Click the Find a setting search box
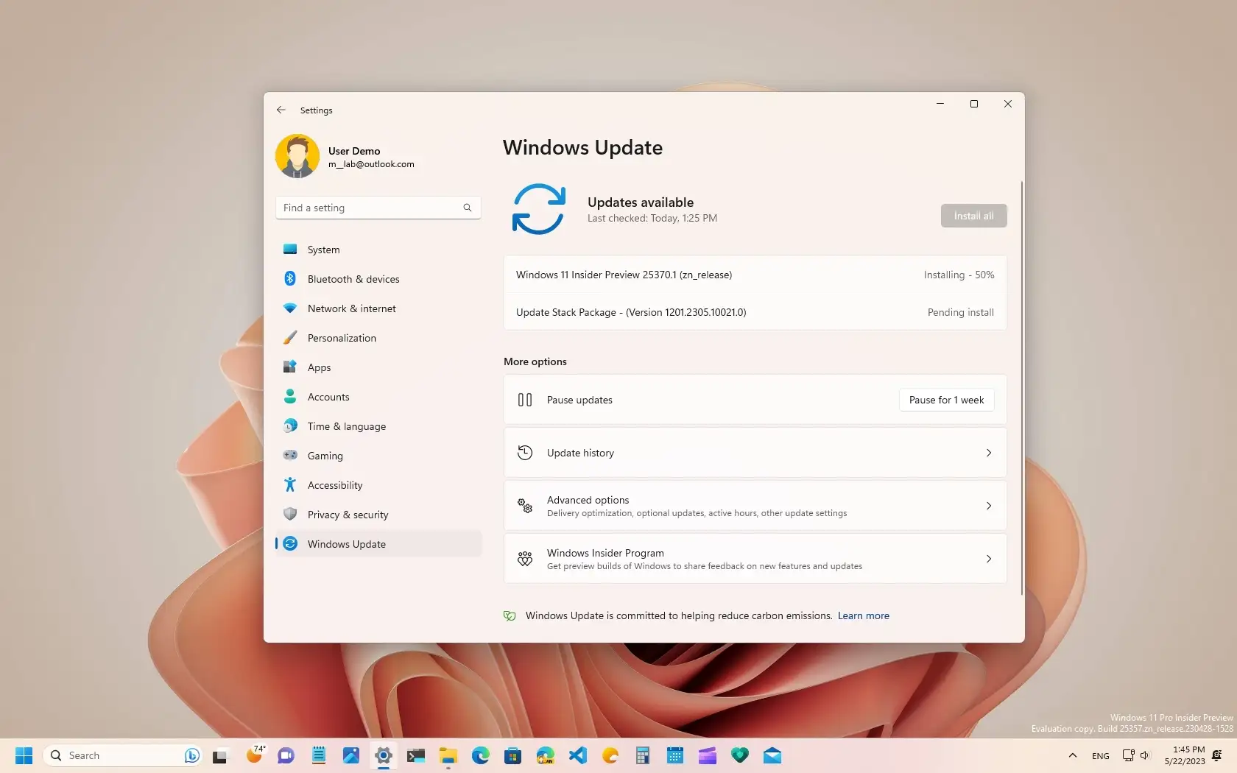Screen dimensions: 1237x773 coord(377,207)
